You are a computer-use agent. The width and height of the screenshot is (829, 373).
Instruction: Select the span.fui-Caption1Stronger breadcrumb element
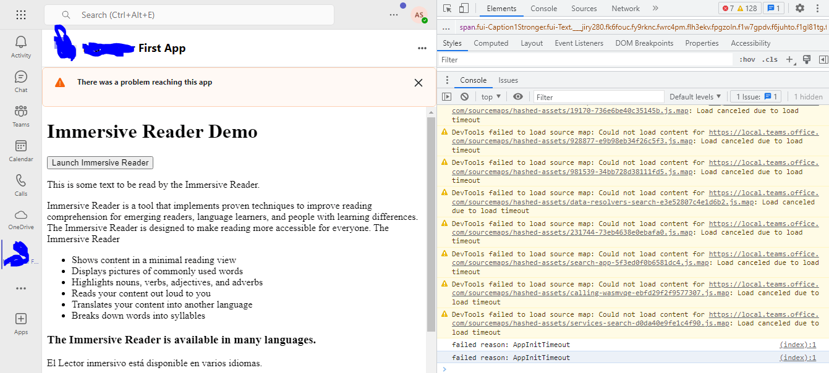pos(642,28)
